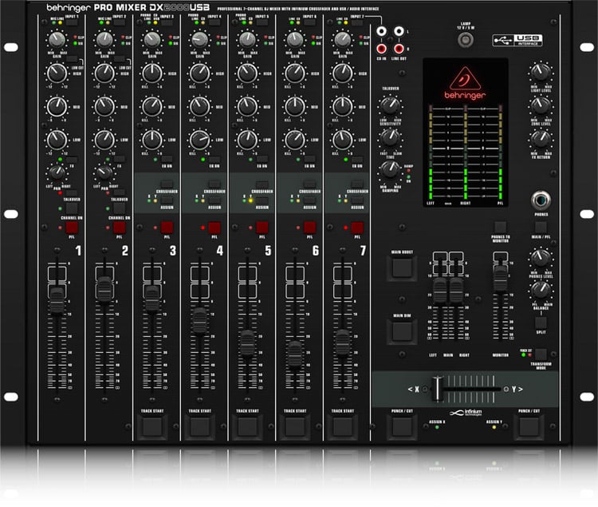Click the USB interface logo
The image size is (598, 507).
(x=517, y=40)
